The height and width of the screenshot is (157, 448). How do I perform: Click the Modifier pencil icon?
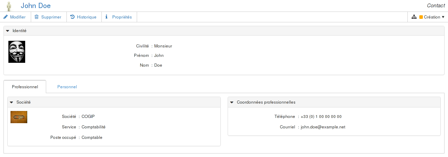(x=6, y=17)
